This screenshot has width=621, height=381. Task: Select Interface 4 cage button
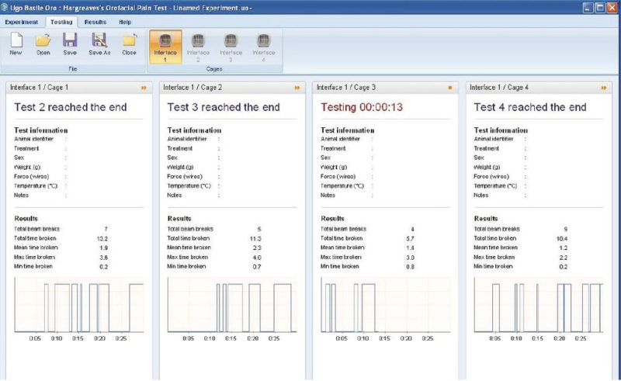(264, 47)
